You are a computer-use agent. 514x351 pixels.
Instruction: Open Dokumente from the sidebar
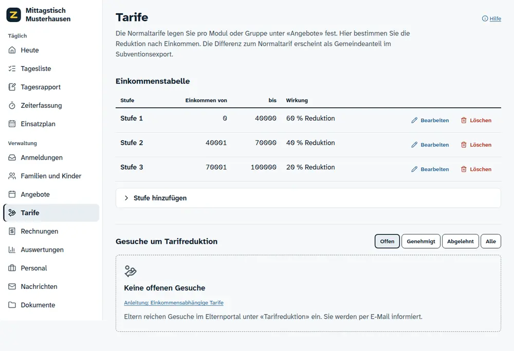pyautogui.click(x=51, y=305)
